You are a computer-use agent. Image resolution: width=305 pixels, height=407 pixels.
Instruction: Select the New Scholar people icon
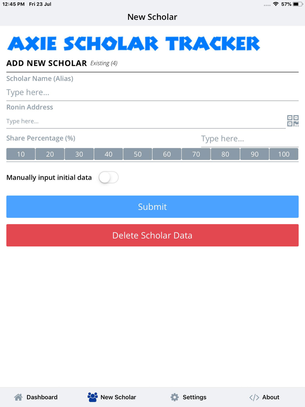92,397
